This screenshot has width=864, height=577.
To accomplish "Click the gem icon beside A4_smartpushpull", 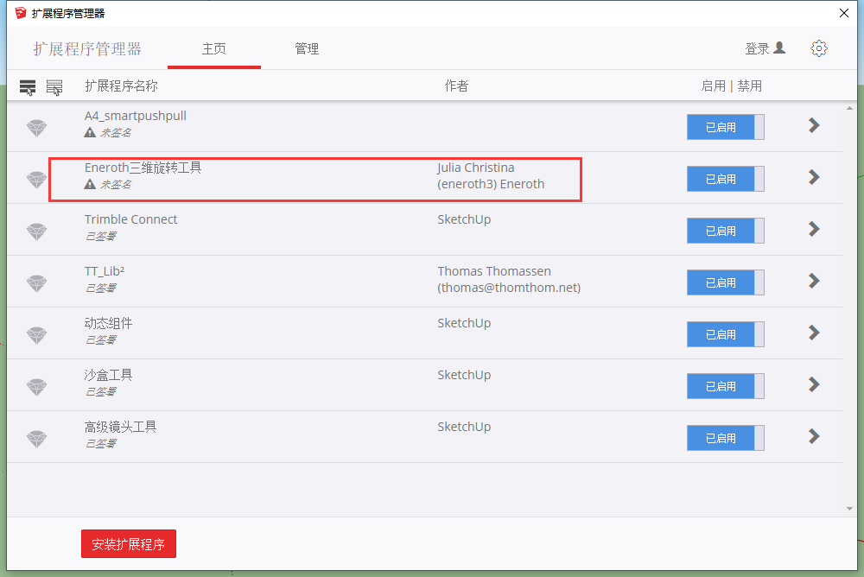I will 37,129.
